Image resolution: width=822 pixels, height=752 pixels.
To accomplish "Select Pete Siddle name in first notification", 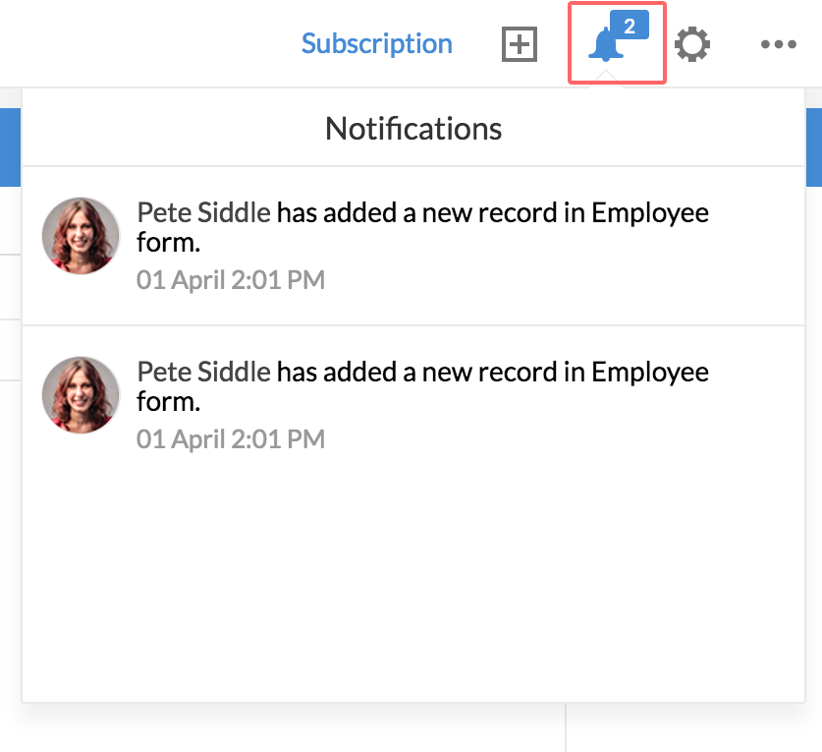I will (x=203, y=212).
